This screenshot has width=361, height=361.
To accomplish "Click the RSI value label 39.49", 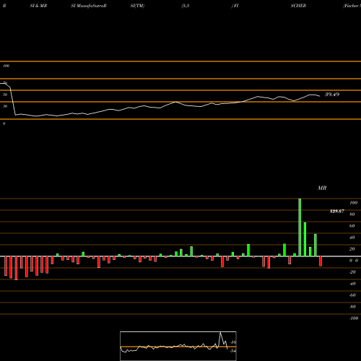I will tap(332, 95).
